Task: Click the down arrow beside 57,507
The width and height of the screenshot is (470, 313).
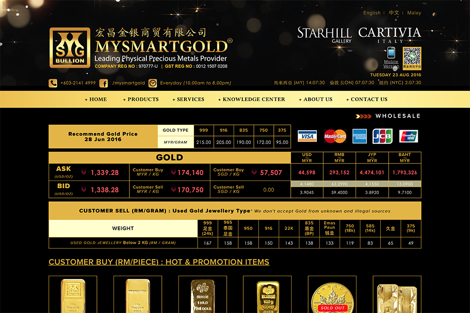Action: [254, 172]
